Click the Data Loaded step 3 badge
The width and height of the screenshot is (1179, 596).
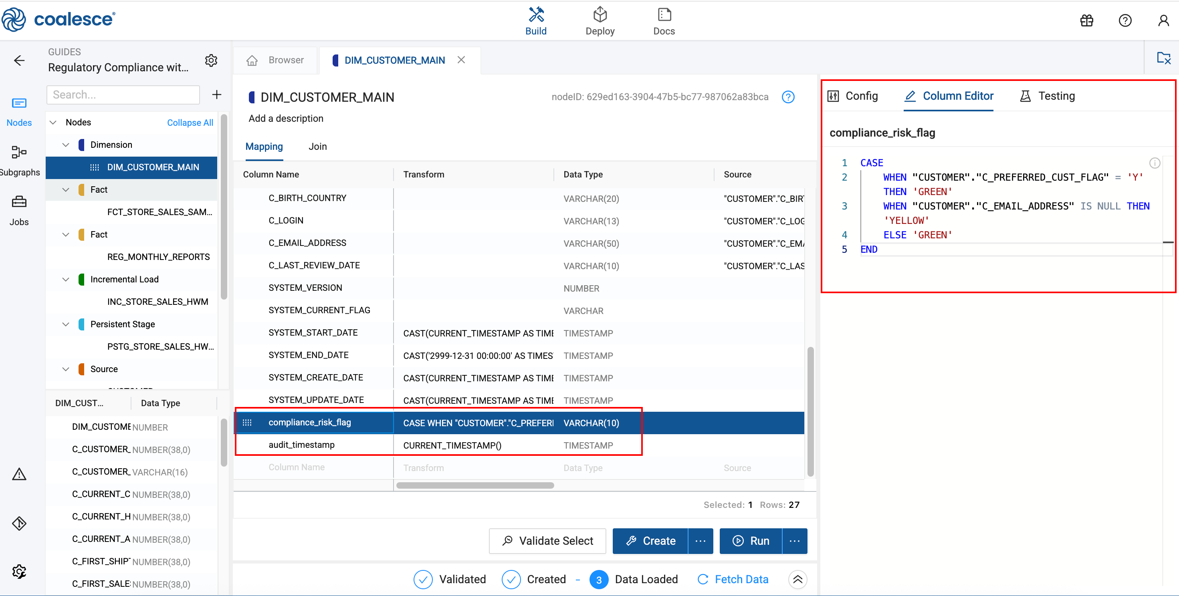coord(599,580)
